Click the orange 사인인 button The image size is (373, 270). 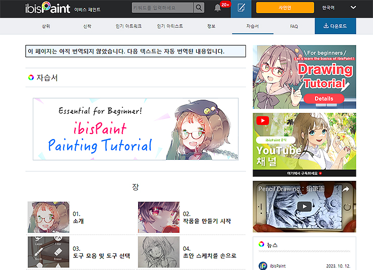285,8
